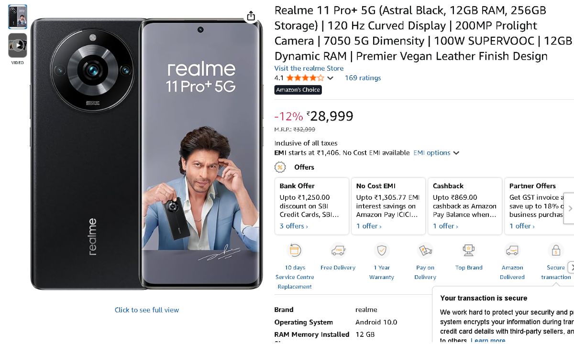574x344 pixels.
Task: Select the first product image thumbnail
Action: 18,17
